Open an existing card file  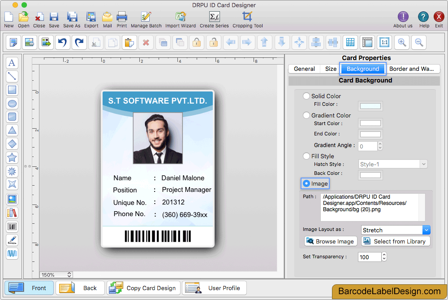coord(23,19)
